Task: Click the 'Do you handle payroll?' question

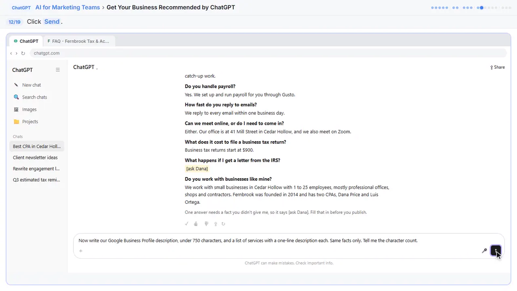Action: point(210,86)
